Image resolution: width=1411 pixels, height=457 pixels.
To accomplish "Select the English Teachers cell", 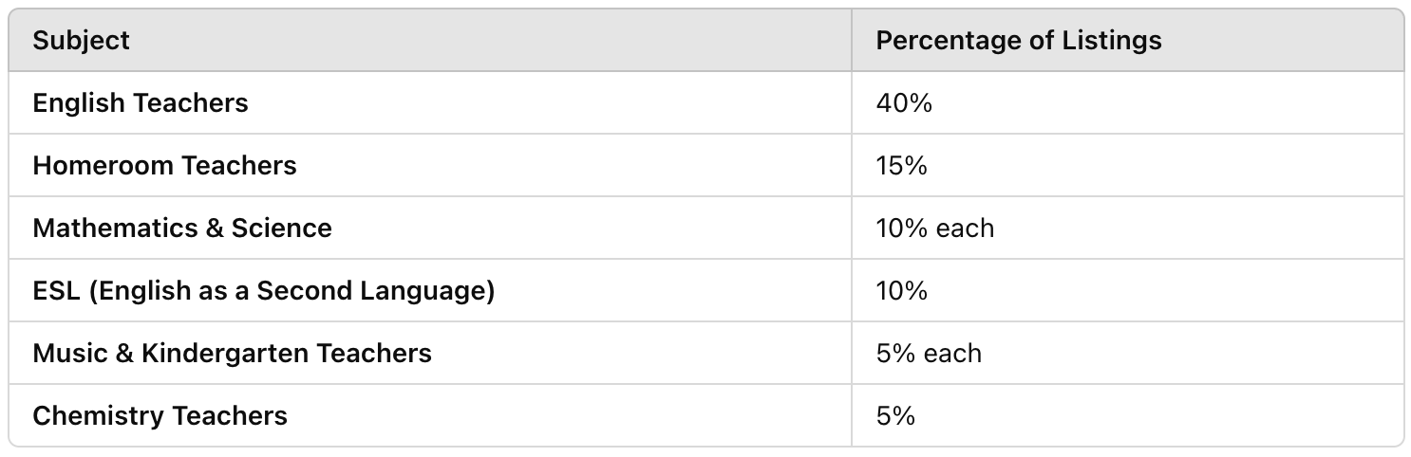I will click(430, 103).
